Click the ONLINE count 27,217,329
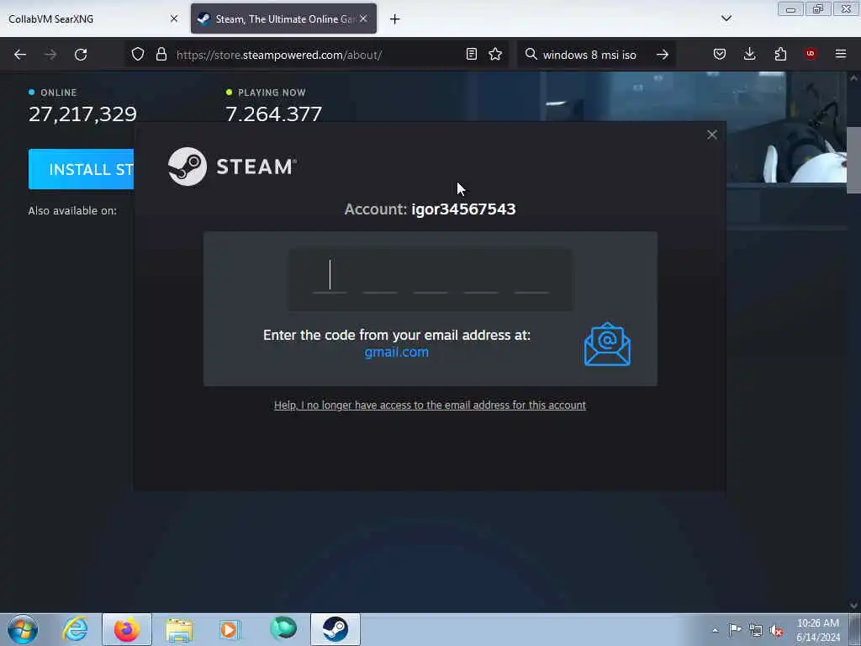Image resolution: width=861 pixels, height=646 pixels. point(82,114)
